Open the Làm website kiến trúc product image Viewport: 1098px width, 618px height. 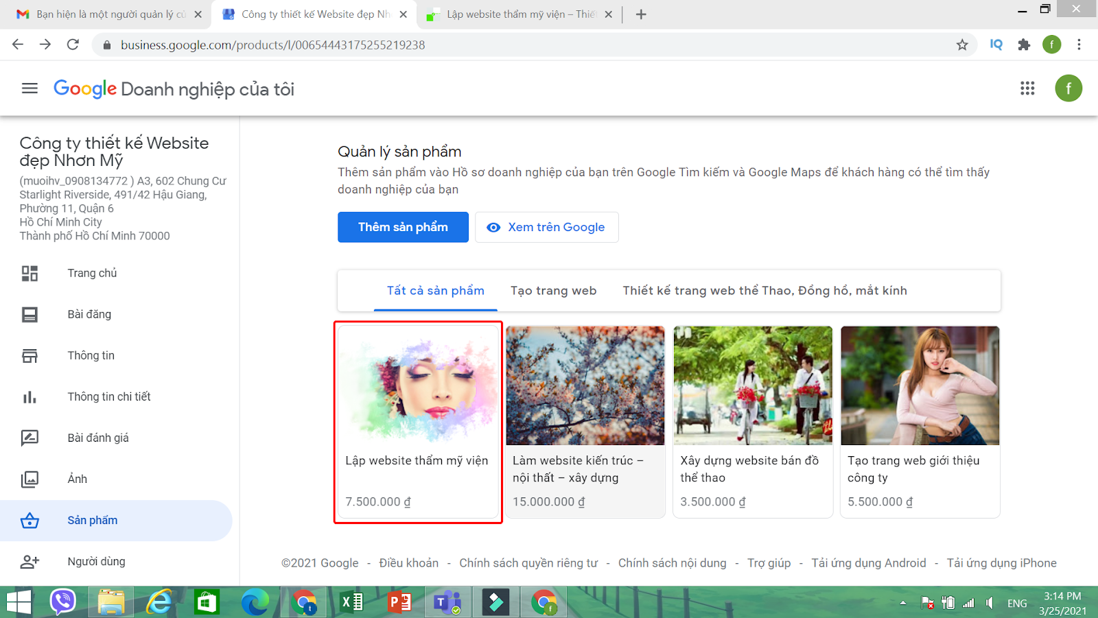(x=585, y=386)
